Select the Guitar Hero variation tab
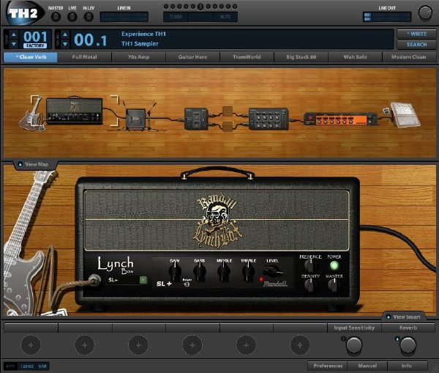This screenshot has width=439, height=373. [x=192, y=57]
